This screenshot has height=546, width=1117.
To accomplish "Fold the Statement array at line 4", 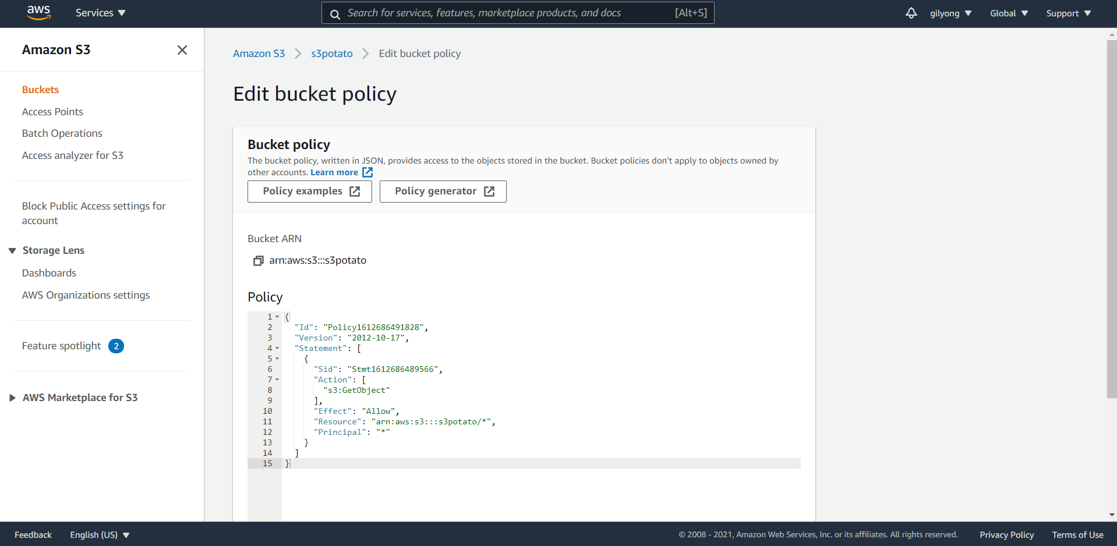I will click(277, 349).
